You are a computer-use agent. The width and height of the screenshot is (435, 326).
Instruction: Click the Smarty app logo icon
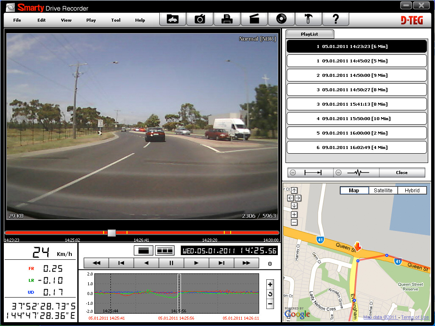[x=10, y=8]
